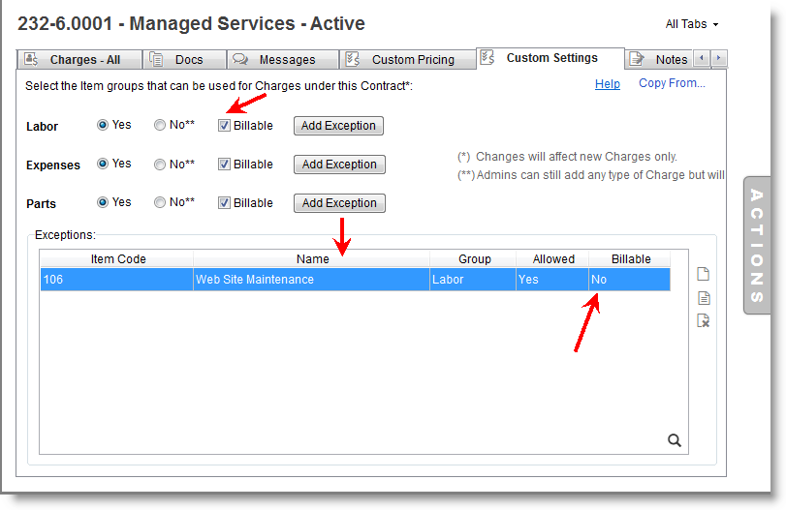
Task: Click the delete exception icon
Action: pos(705,320)
